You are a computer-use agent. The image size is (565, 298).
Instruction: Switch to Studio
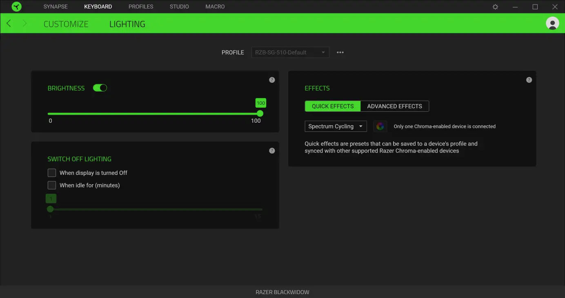[179, 7]
